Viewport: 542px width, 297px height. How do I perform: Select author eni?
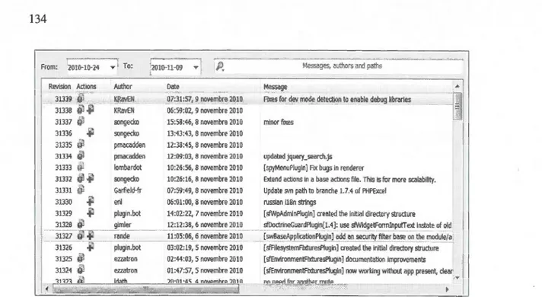point(118,202)
